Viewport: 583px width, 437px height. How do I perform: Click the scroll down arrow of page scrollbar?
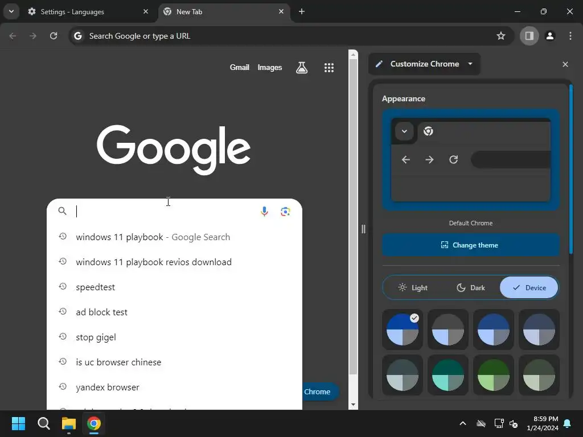353,405
